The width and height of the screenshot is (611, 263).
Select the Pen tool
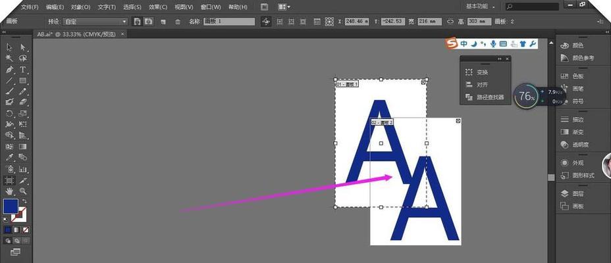pos(9,70)
